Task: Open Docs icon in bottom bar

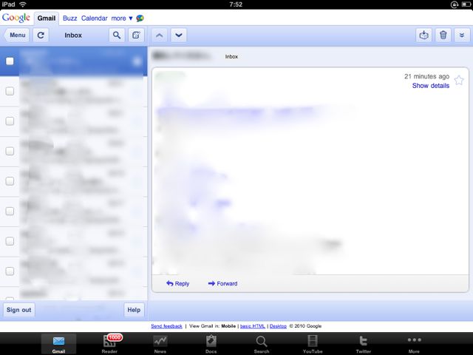Action: pyautogui.click(x=211, y=344)
